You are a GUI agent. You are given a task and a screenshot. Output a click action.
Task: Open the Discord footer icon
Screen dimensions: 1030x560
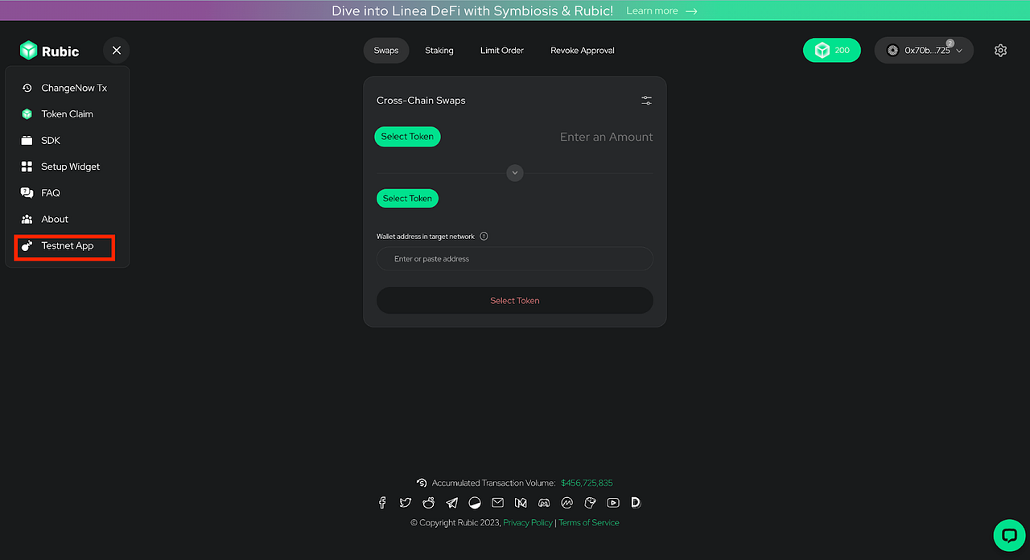pyautogui.click(x=544, y=503)
